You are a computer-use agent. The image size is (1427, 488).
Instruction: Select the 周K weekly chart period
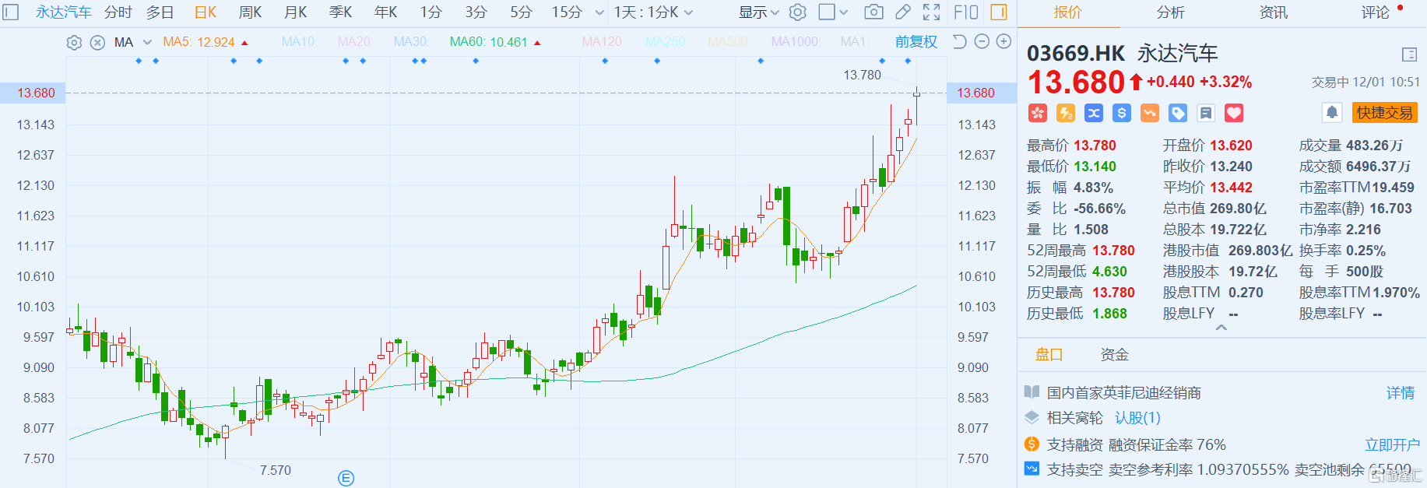(x=250, y=12)
